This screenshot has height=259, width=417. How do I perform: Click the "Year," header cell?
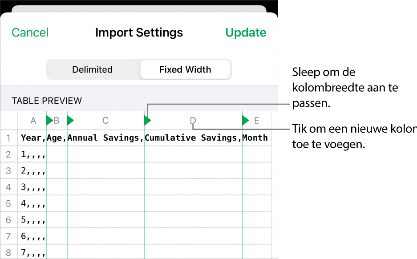[32, 138]
